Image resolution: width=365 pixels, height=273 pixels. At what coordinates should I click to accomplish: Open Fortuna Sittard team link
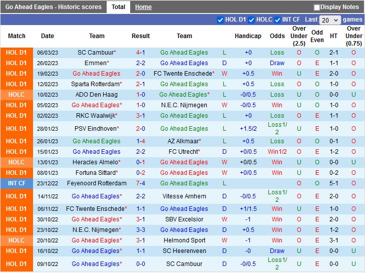click(x=96, y=173)
